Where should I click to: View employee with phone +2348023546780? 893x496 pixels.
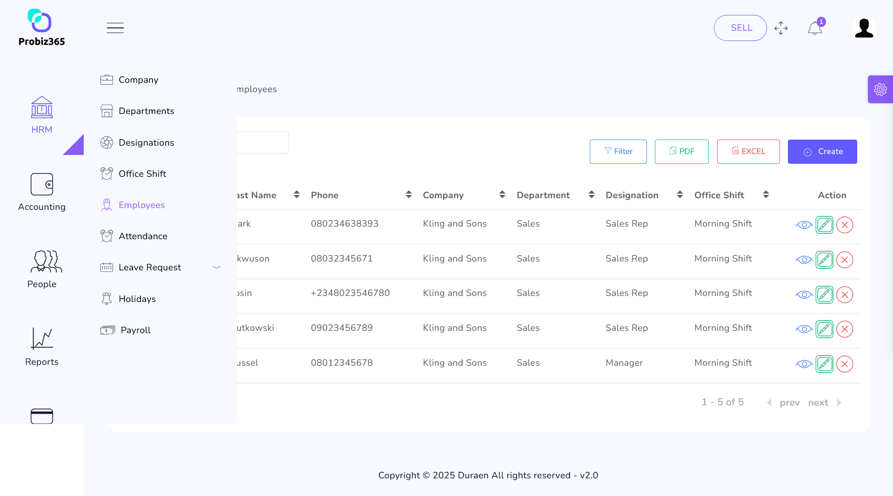(x=804, y=295)
